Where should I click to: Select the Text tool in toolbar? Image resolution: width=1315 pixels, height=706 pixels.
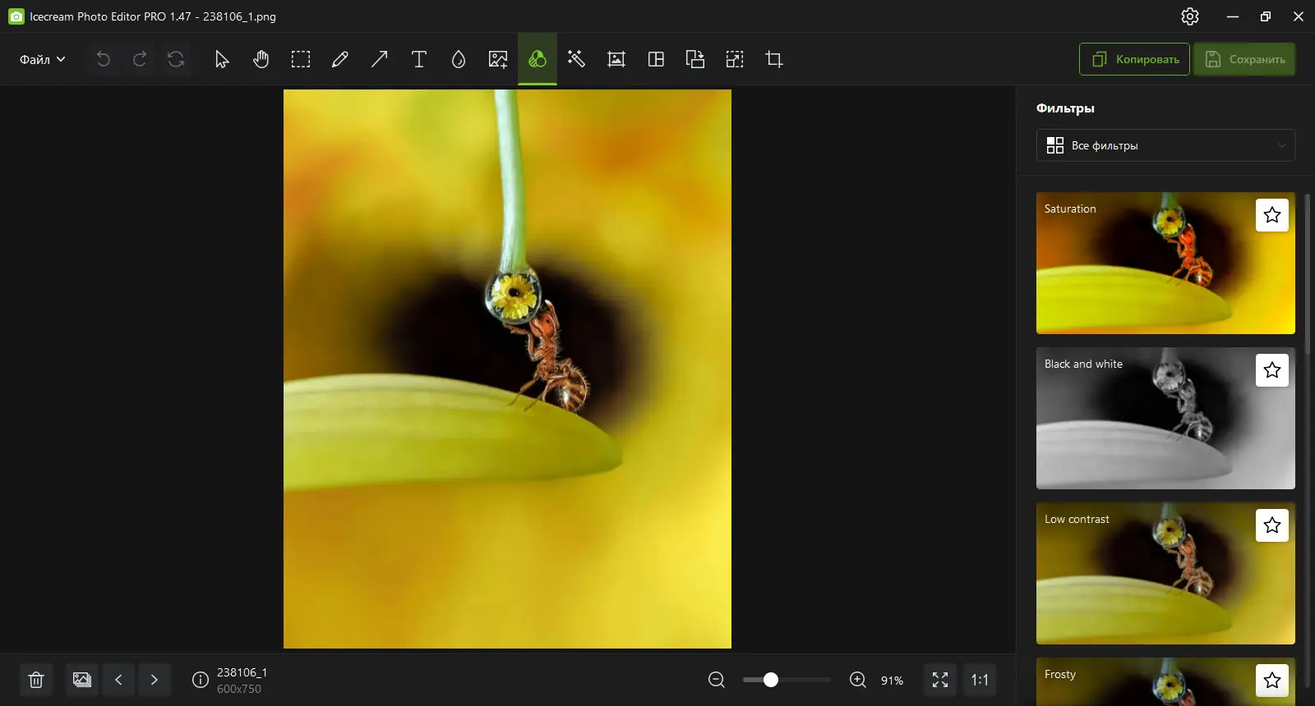(418, 59)
